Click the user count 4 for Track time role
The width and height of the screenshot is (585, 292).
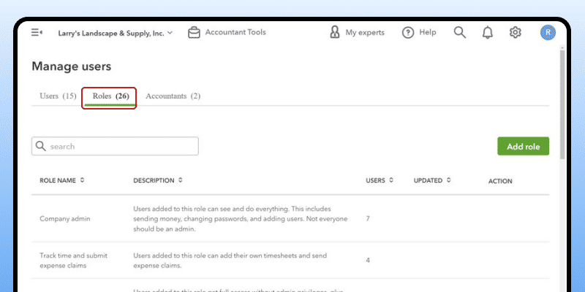[x=368, y=261]
